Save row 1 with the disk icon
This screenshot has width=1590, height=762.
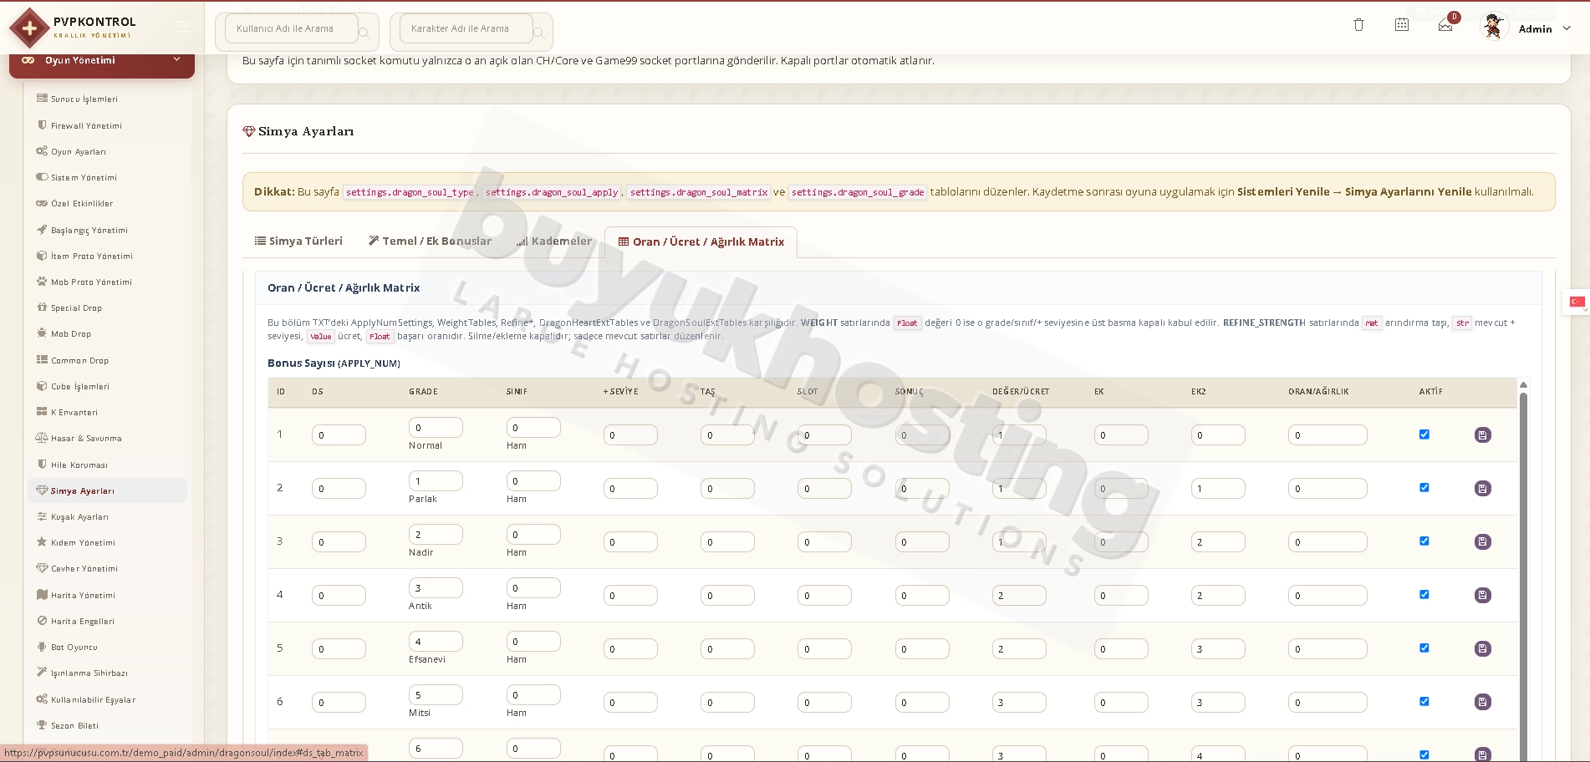click(x=1483, y=434)
